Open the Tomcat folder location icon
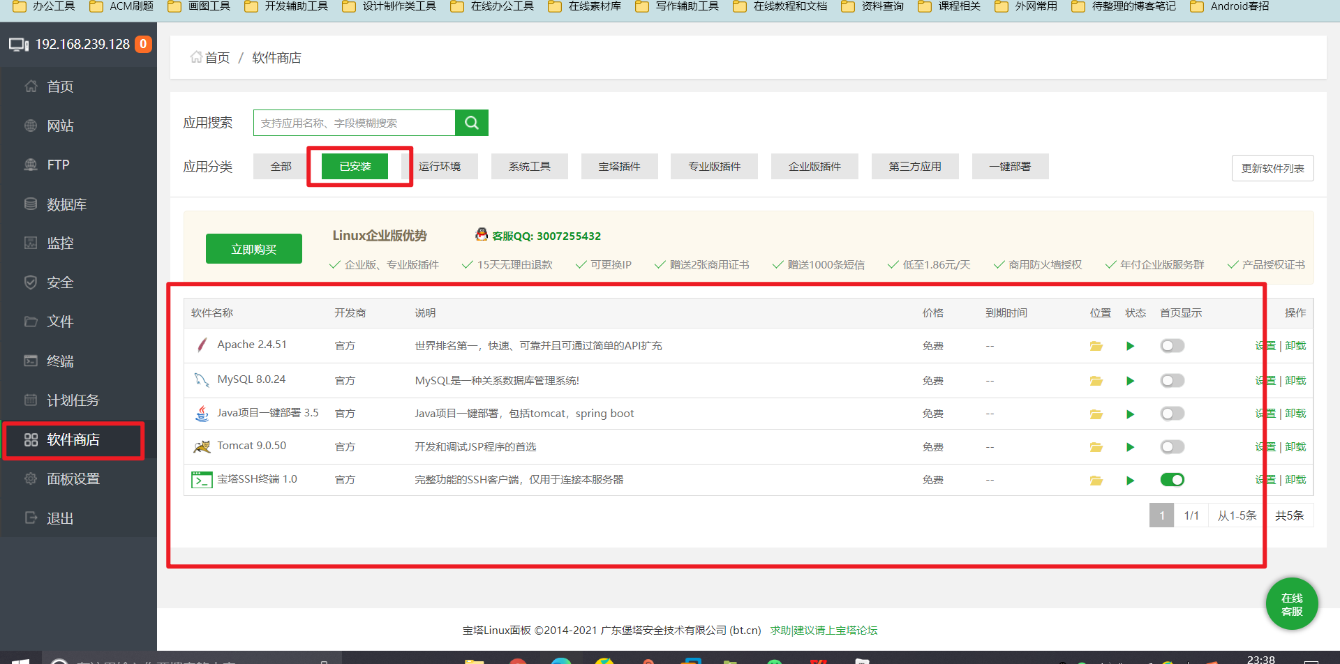Viewport: 1340px width, 664px height. [x=1096, y=447]
